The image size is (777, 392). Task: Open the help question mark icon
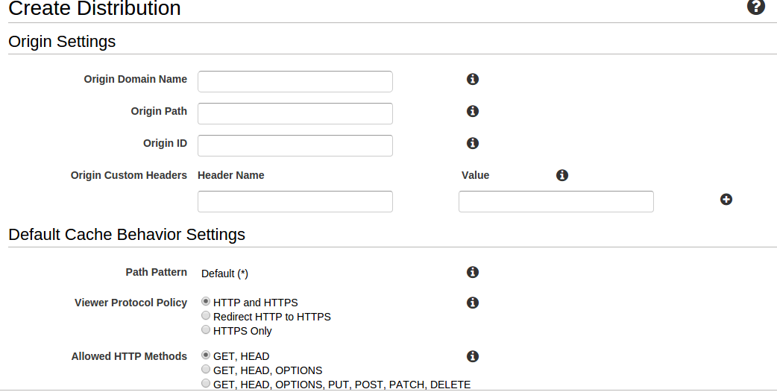tap(755, 7)
